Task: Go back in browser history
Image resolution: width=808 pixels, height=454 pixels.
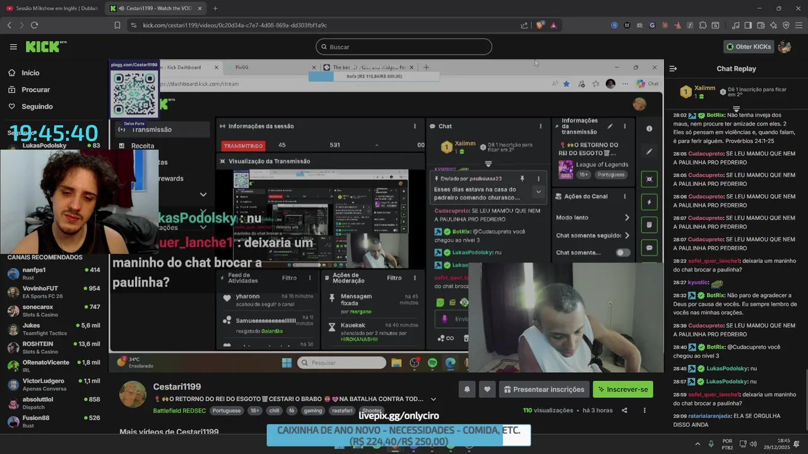Action: pos(9,25)
